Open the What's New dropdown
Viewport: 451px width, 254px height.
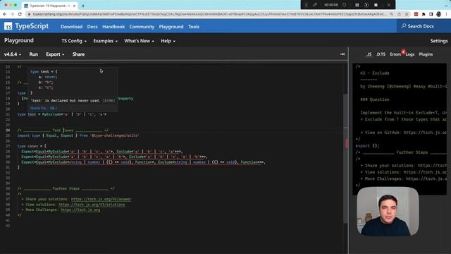tap(139, 41)
